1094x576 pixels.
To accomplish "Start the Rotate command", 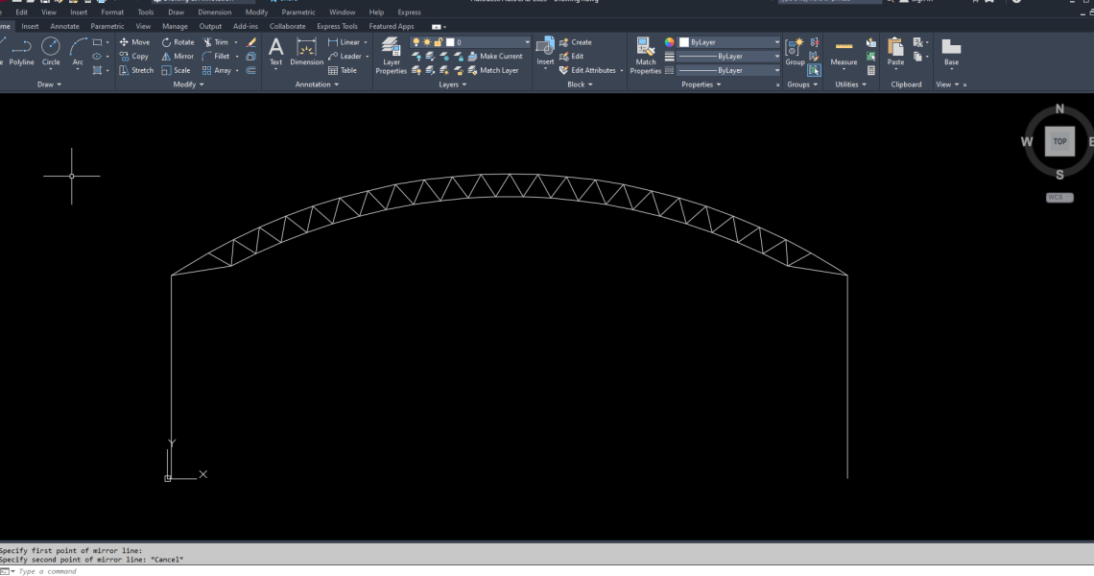I will 178,42.
